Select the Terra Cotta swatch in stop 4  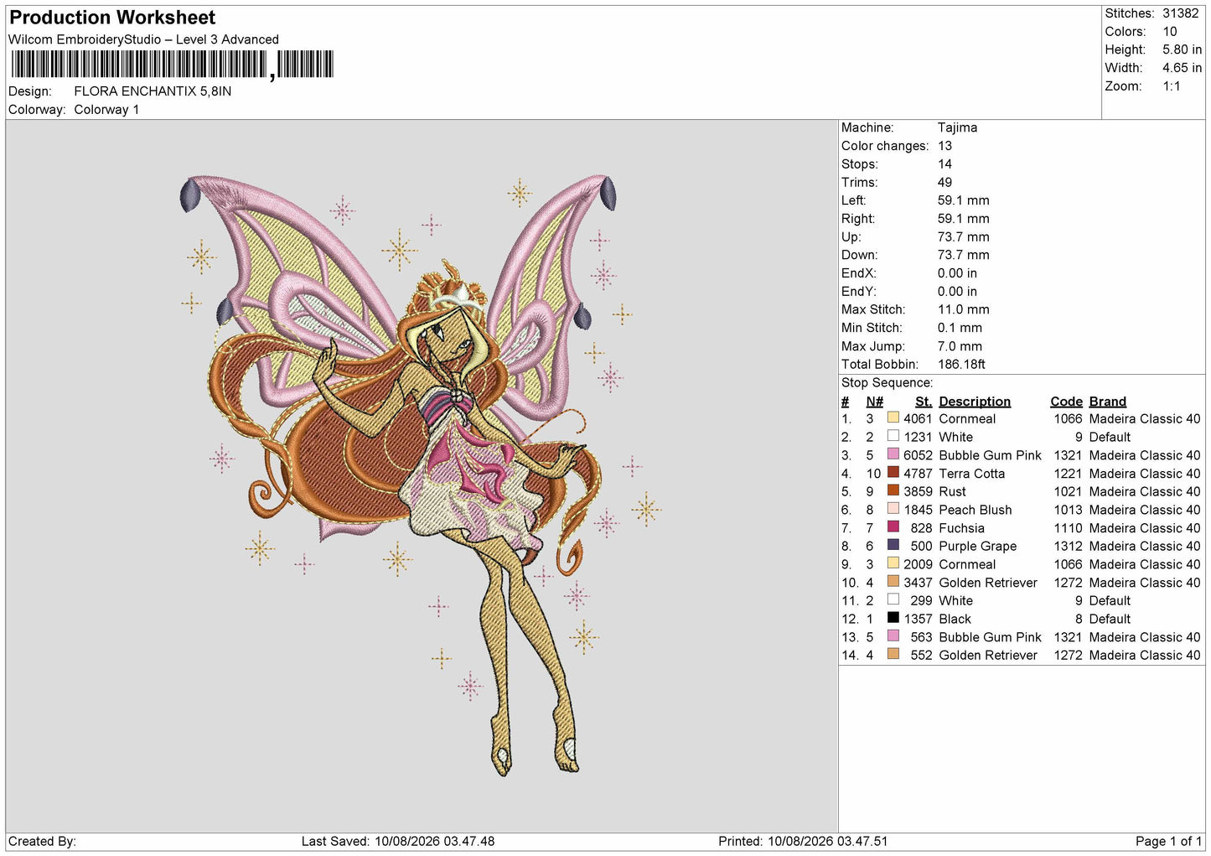tap(893, 472)
